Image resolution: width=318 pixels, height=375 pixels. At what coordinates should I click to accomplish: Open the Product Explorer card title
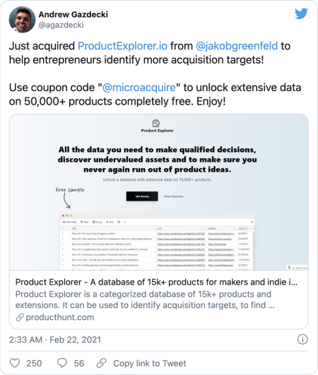click(156, 282)
